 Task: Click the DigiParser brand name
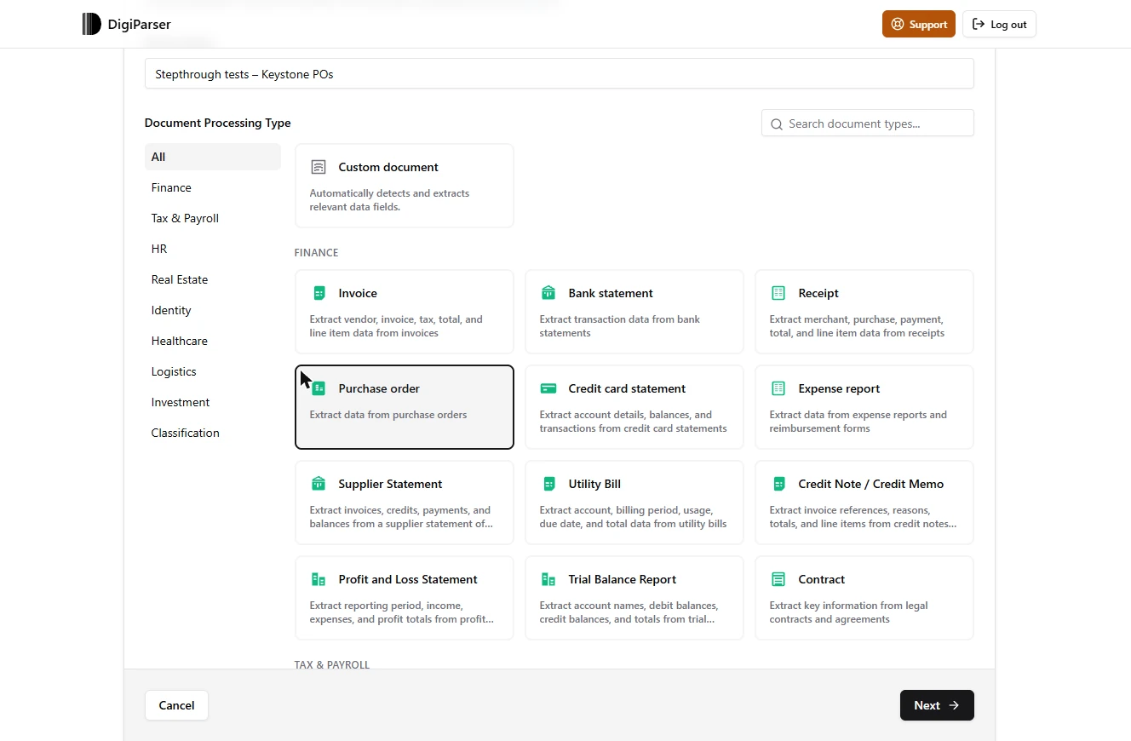point(139,25)
